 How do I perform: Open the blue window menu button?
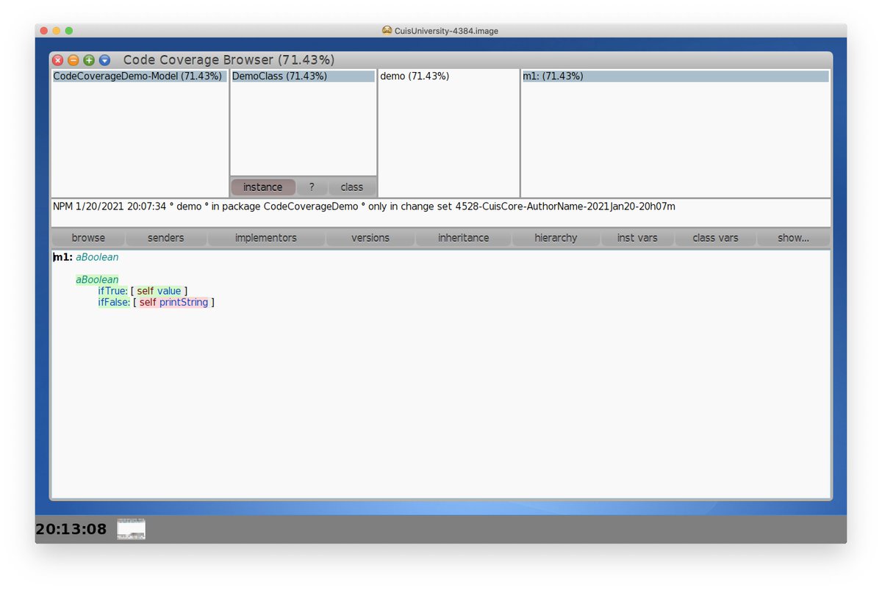[104, 60]
